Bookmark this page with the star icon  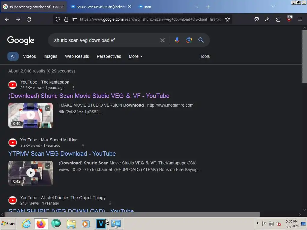228,19
